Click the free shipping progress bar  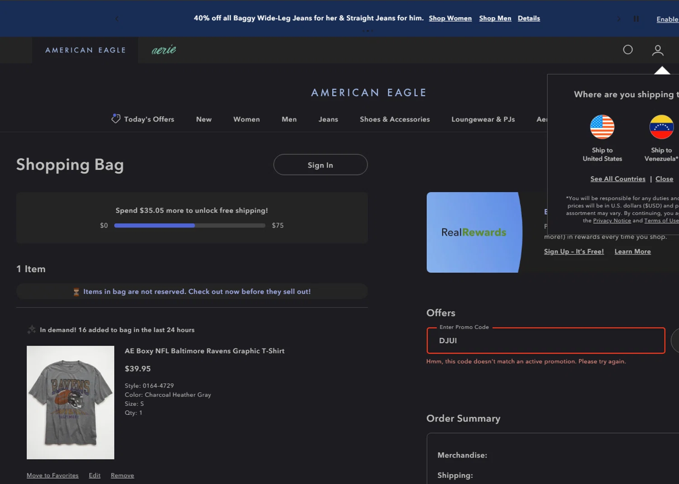point(190,225)
